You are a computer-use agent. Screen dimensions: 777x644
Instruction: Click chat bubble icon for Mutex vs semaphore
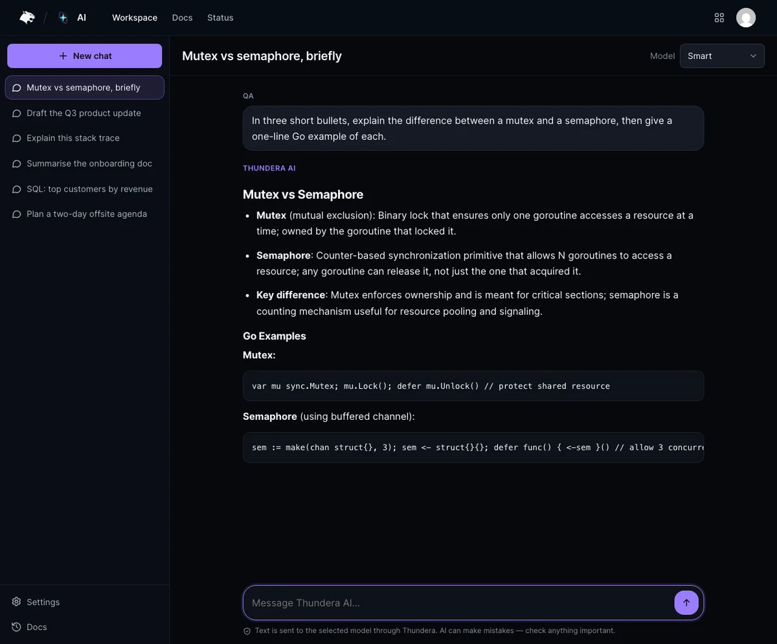(17, 87)
